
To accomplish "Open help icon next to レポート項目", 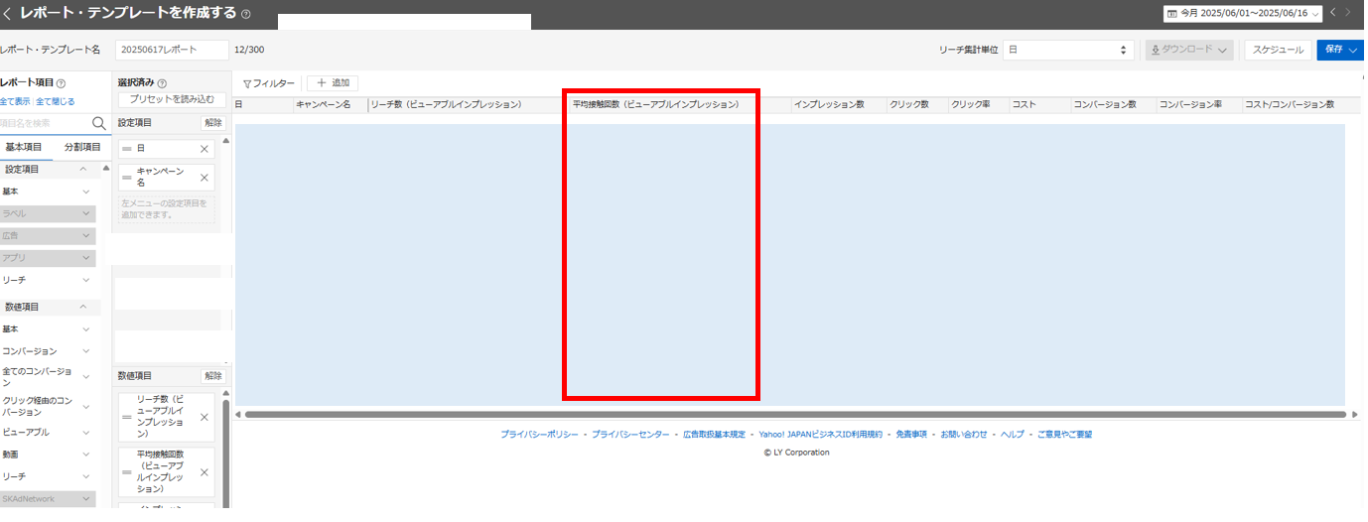I will coord(61,84).
